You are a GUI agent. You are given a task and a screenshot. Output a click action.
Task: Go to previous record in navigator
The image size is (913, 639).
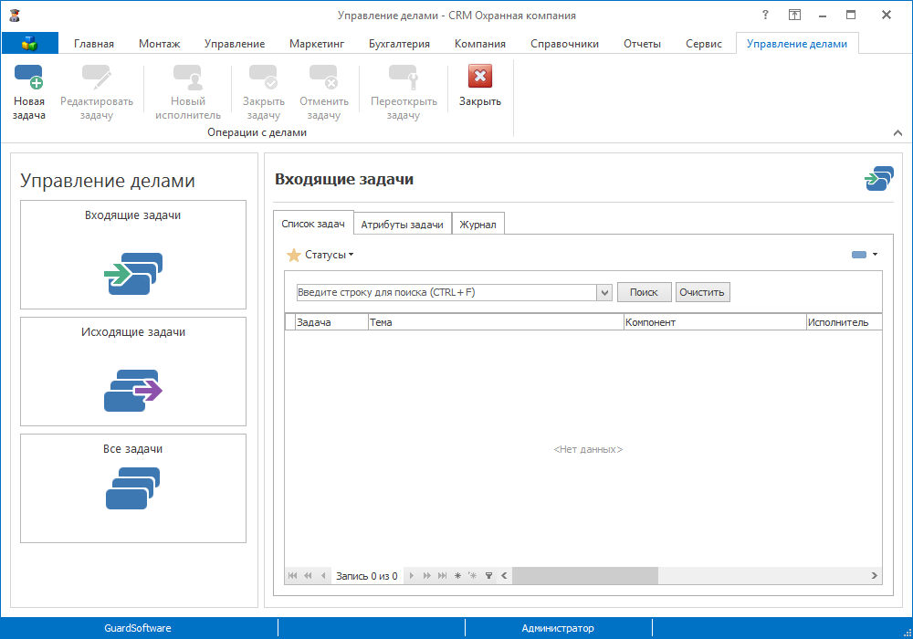pos(323,576)
